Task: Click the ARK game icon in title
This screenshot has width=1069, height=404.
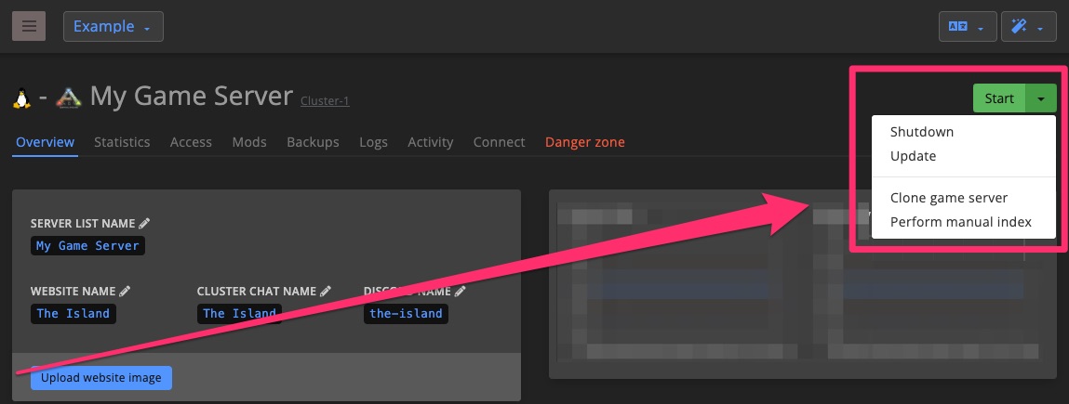Action: [x=70, y=97]
